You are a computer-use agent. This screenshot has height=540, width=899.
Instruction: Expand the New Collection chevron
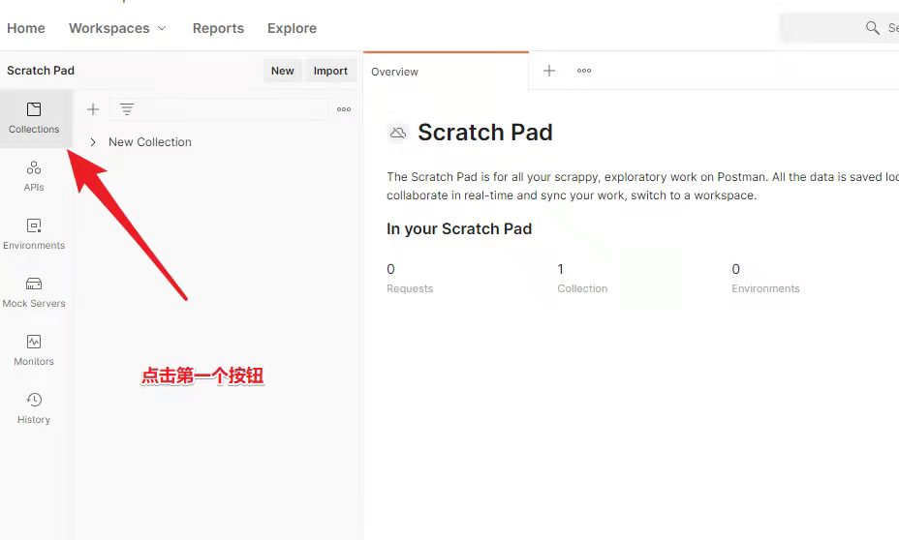click(x=93, y=142)
